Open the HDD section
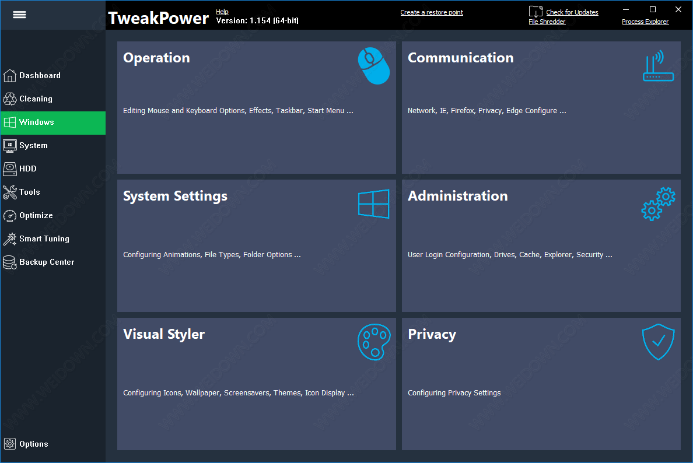The width and height of the screenshot is (693, 463). 53,169
